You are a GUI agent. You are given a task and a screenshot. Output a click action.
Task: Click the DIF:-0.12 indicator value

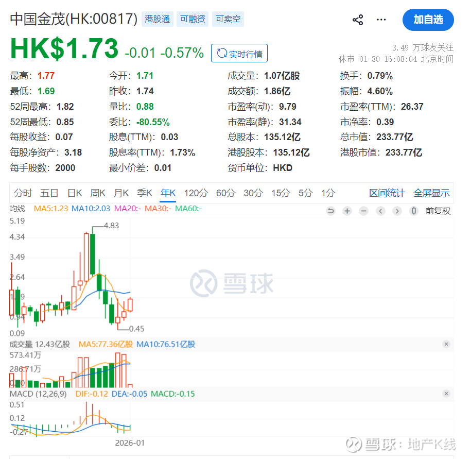[92, 394]
